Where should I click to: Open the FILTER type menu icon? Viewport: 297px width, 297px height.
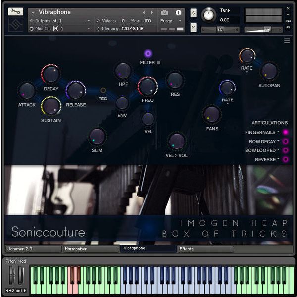158,63
